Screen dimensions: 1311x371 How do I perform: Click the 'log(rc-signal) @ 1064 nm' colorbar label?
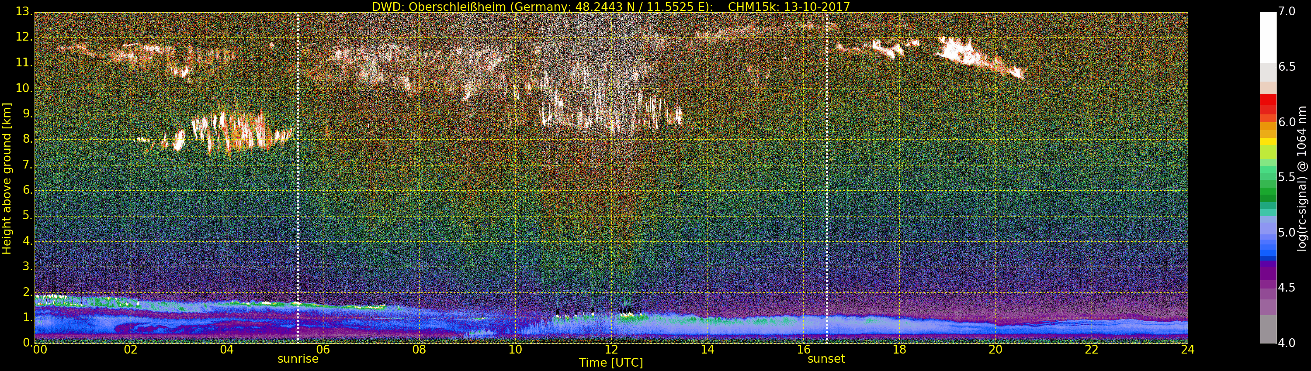click(1301, 178)
